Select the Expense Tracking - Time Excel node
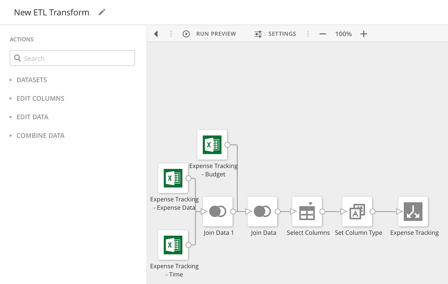The width and height of the screenshot is (448, 284). 173,245
